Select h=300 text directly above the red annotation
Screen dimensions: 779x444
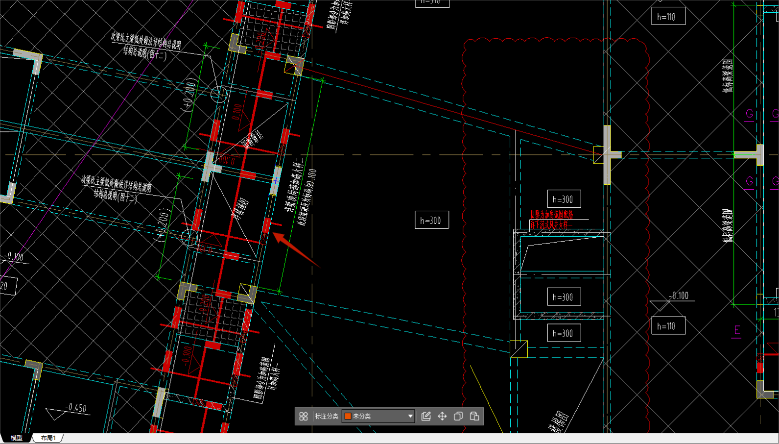[563, 199]
